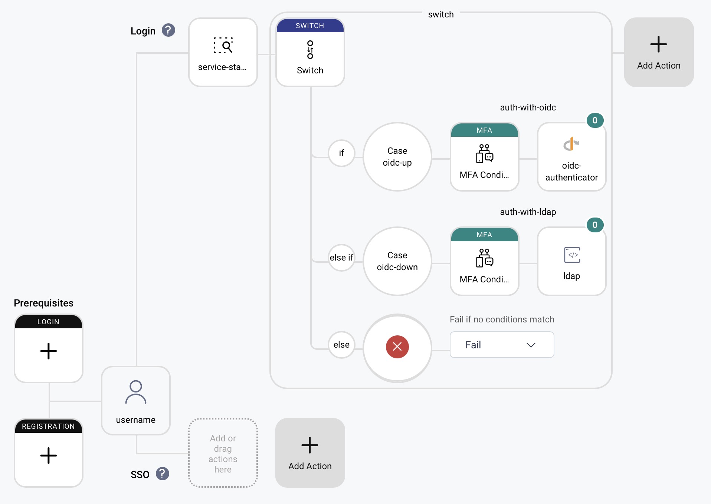711x504 pixels.
Task: Select the ldap code icon
Action: coord(571,255)
